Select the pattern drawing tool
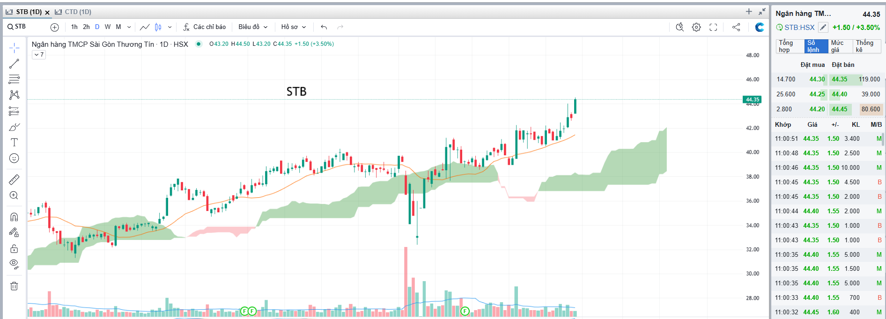This screenshot has height=319, width=886. pyautogui.click(x=14, y=95)
